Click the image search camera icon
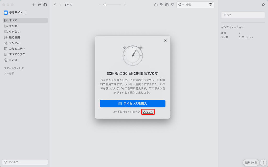268x167 pixels. pyautogui.click(x=211, y=5)
